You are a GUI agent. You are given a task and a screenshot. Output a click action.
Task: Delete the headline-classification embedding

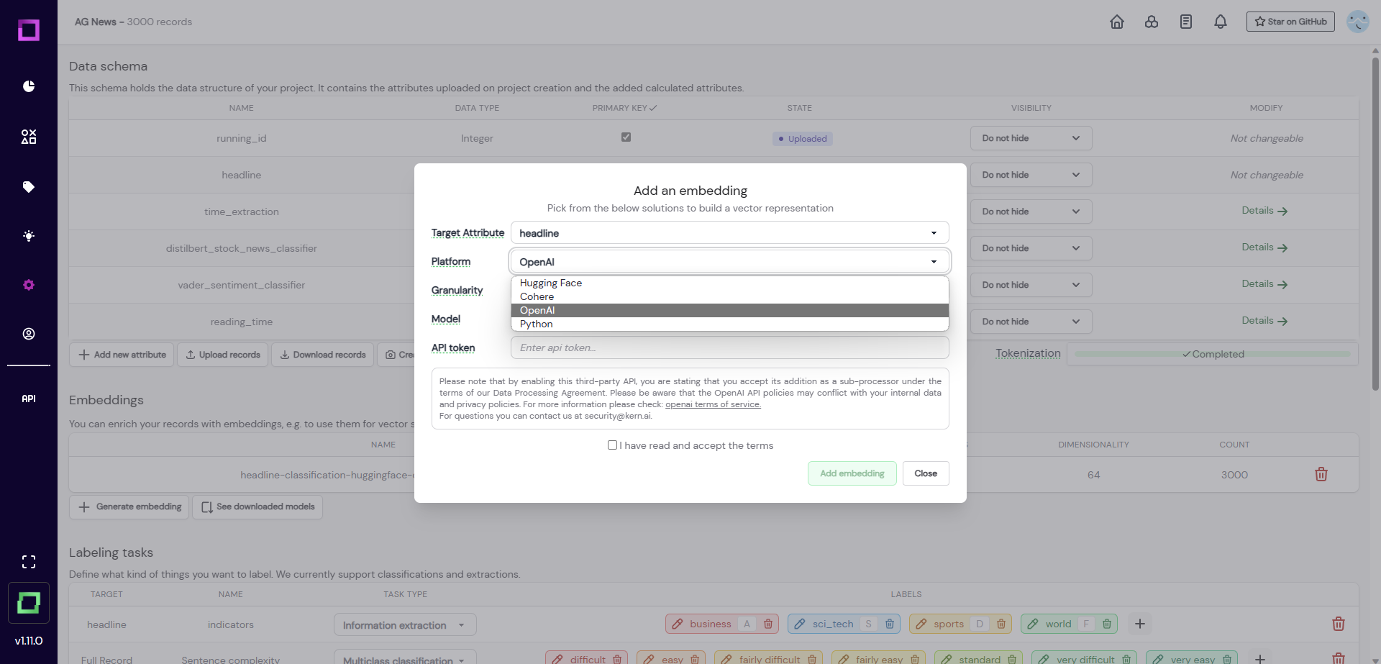pyautogui.click(x=1321, y=475)
